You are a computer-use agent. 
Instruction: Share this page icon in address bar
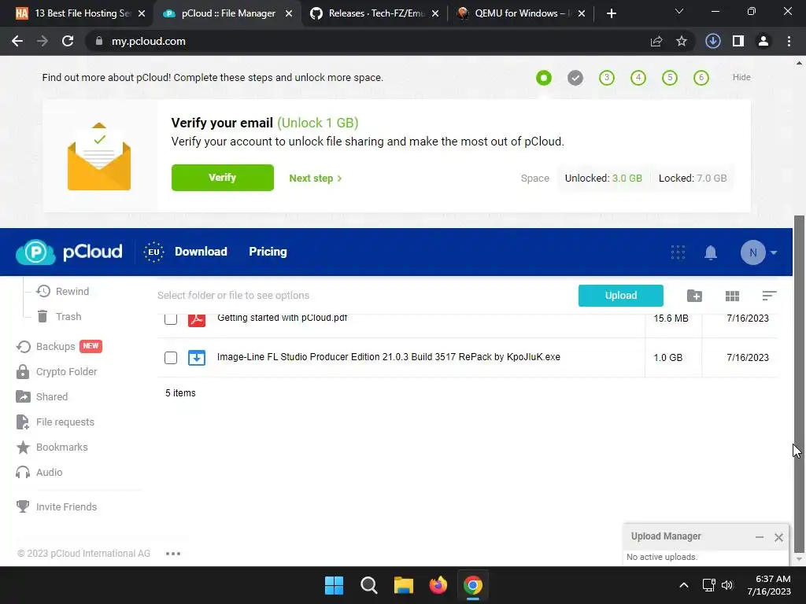pyautogui.click(x=656, y=41)
